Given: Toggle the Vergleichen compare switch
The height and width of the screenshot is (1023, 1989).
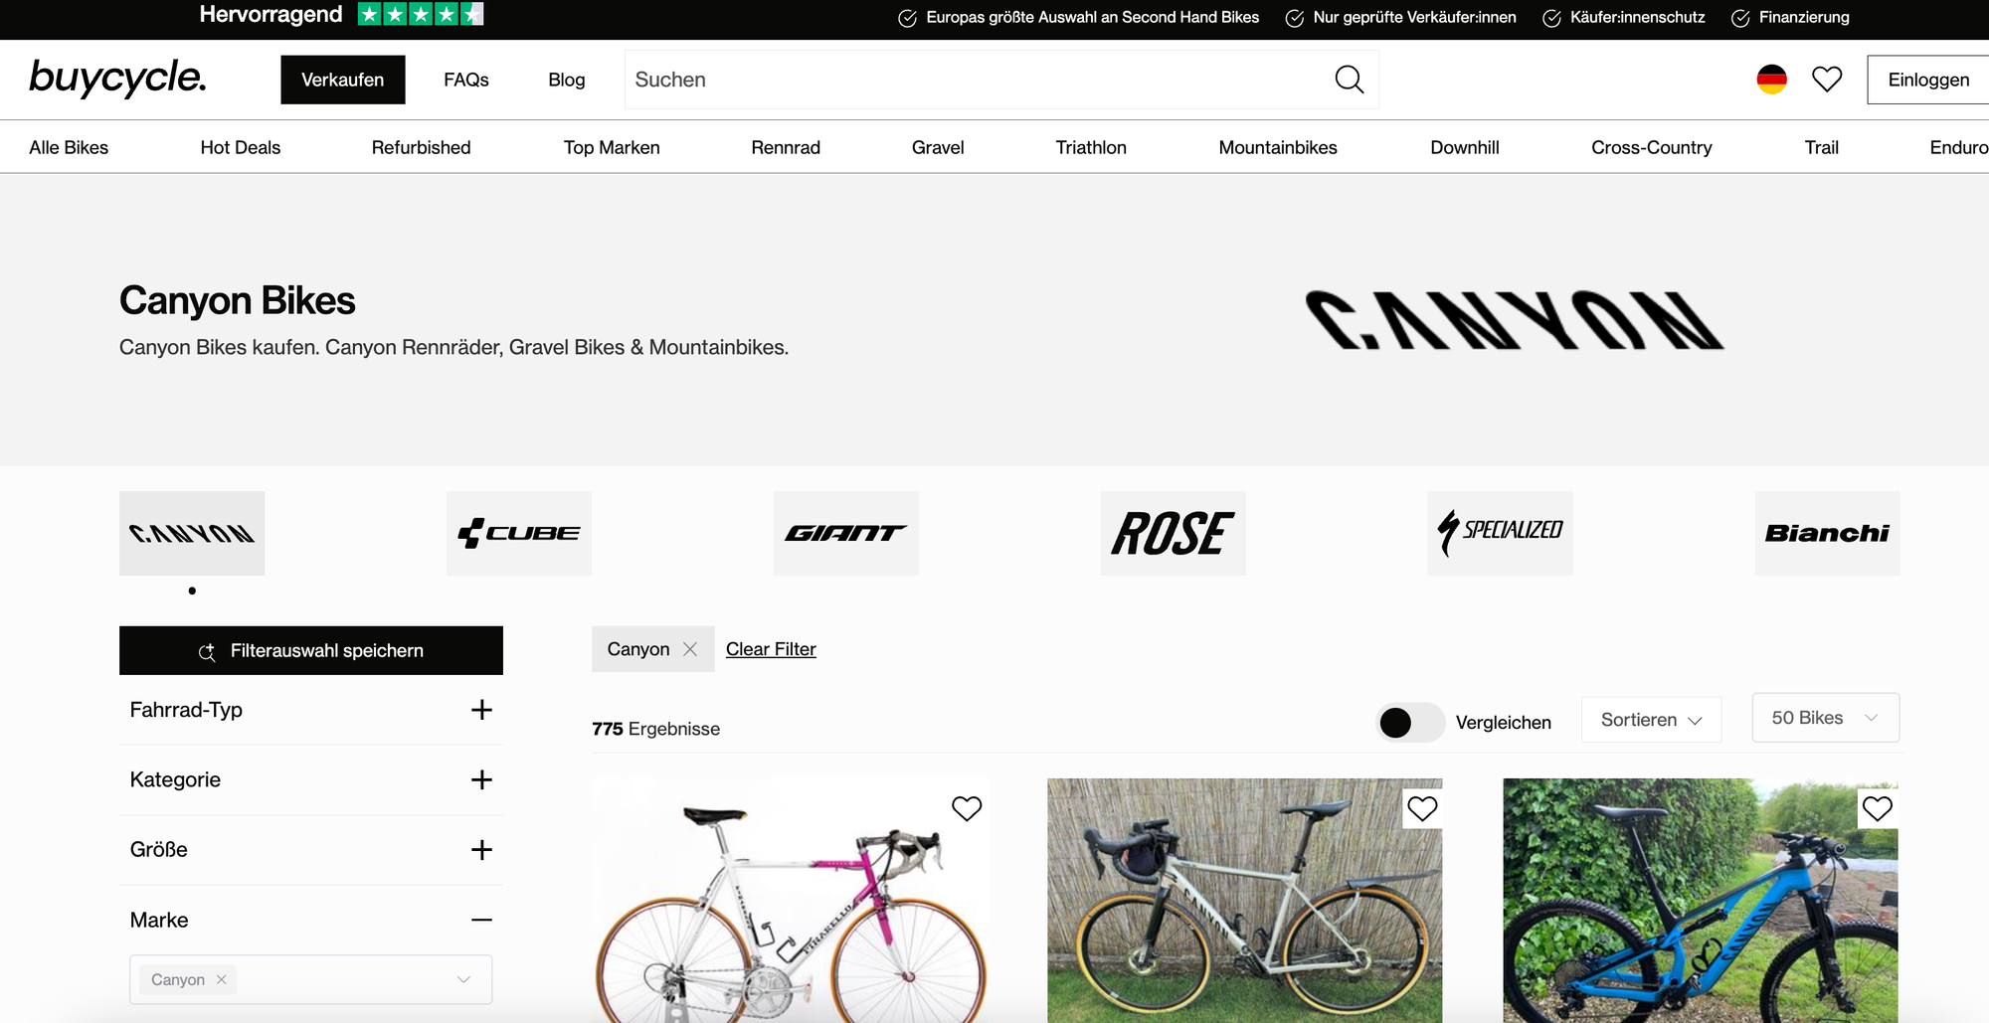Looking at the screenshot, I should point(1409,723).
